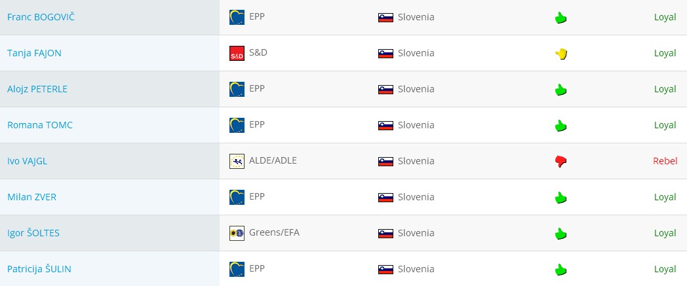The image size is (687, 286).
Task: Click the yellow abstain hand icon for Tanja FAJON
Action: tap(560, 54)
